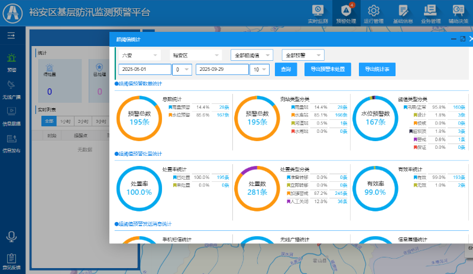Open 无线广播 in the left sidebar
Screen dimensions: 473x274
tap(11, 89)
